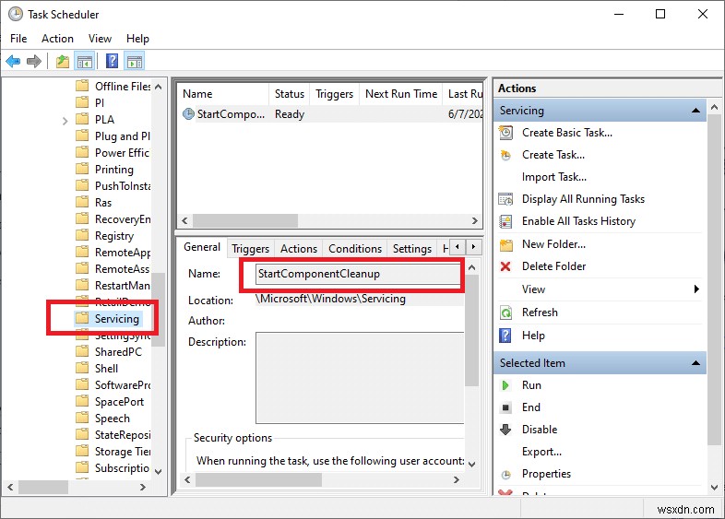Image resolution: width=725 pixels, height=519 pixels.
Task: Open the File menu
Action: [x=18, y=39]
